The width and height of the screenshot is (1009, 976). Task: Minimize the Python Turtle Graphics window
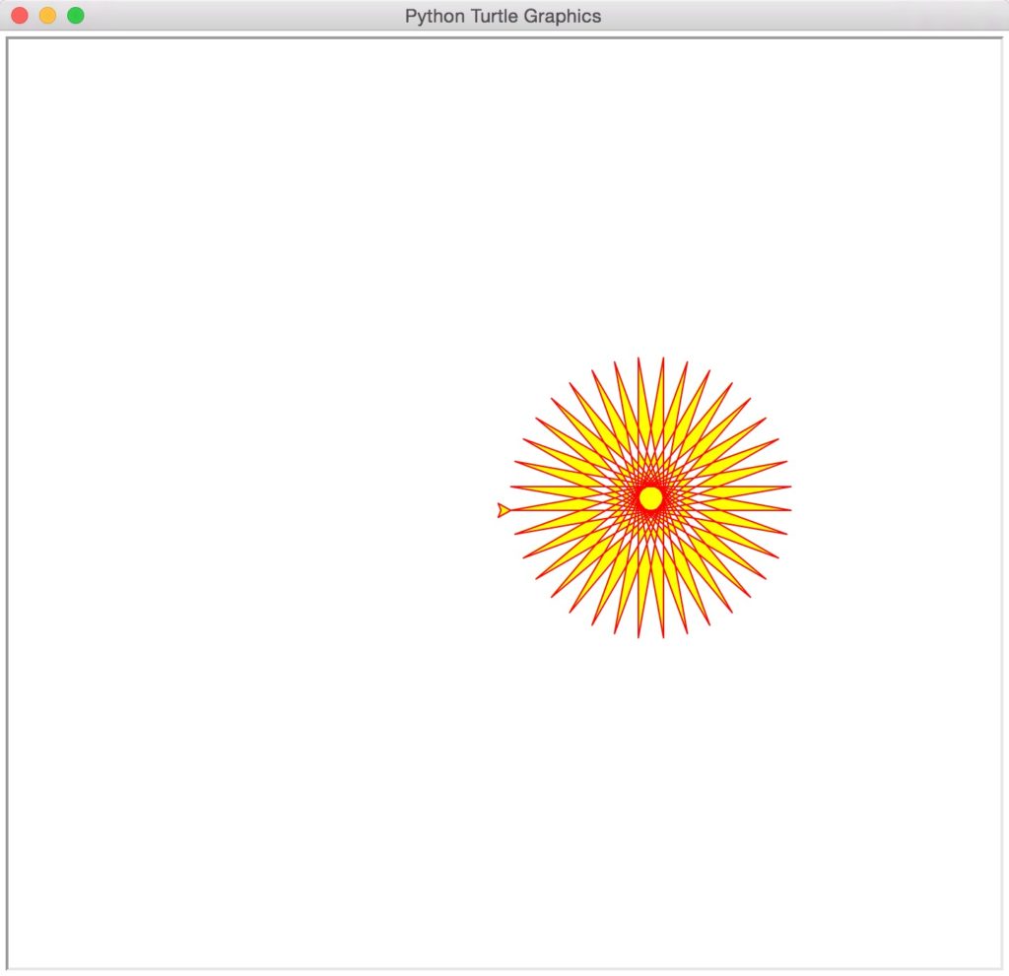pyautogui.click(x=47, y=16)
